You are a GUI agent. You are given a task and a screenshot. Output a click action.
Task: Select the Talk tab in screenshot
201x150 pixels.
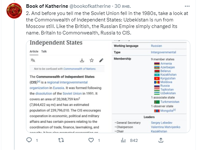click(44, 51)
